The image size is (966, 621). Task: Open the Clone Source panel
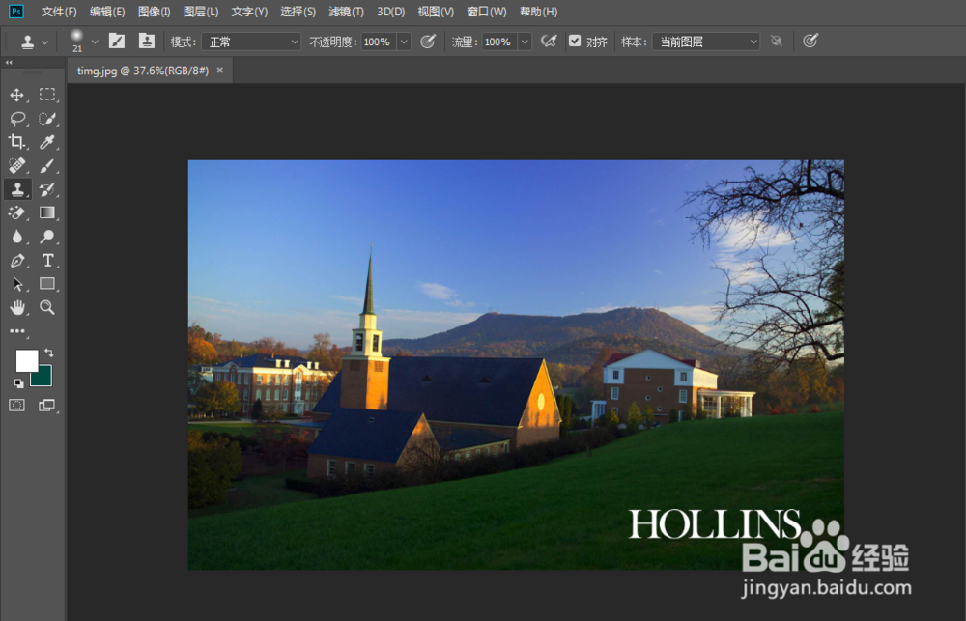click(x=147, y=41)
